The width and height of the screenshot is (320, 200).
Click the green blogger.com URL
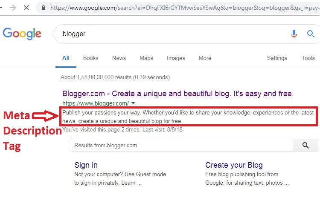96,103
